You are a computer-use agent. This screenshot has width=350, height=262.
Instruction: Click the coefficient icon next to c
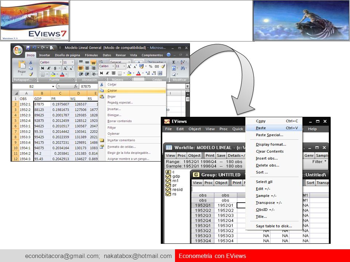pyautogui.click(x=168, y=172)
